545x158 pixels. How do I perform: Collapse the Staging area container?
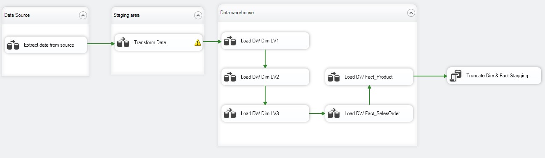click(x=198, y=15)
